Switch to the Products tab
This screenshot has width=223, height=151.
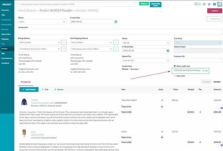(x=26, y=82)
